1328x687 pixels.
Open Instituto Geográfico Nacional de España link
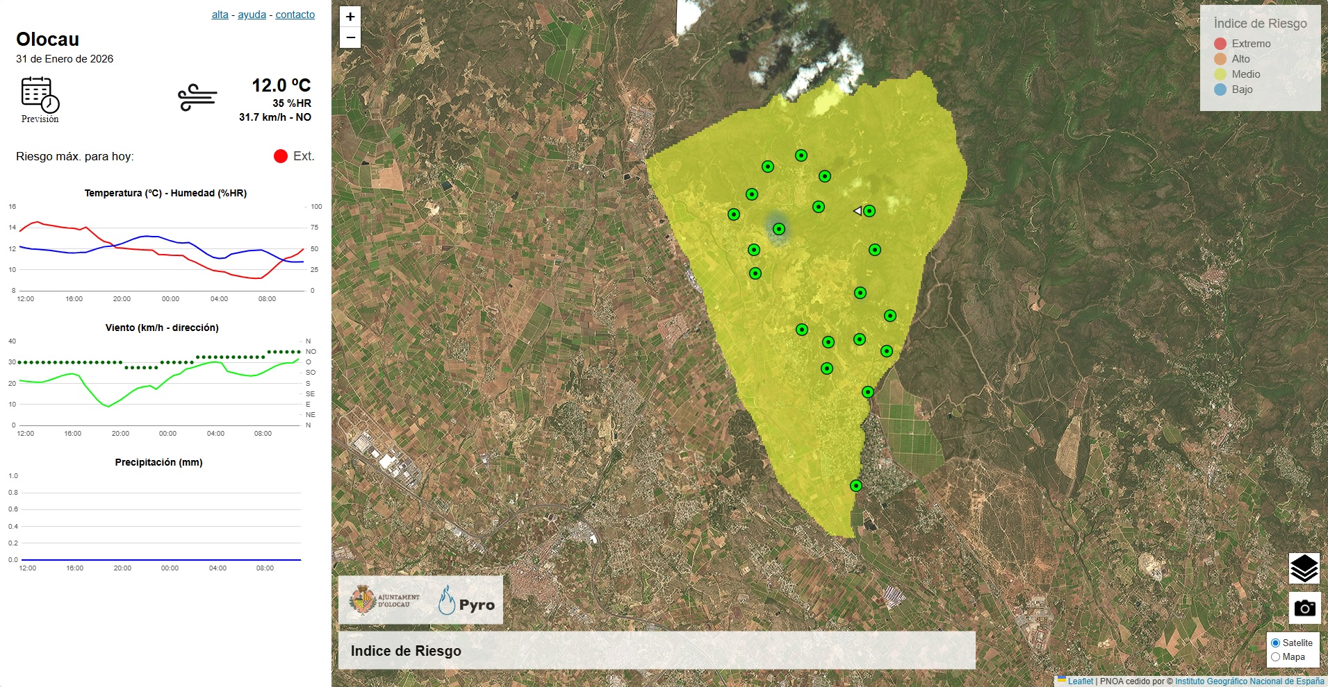1249,681
